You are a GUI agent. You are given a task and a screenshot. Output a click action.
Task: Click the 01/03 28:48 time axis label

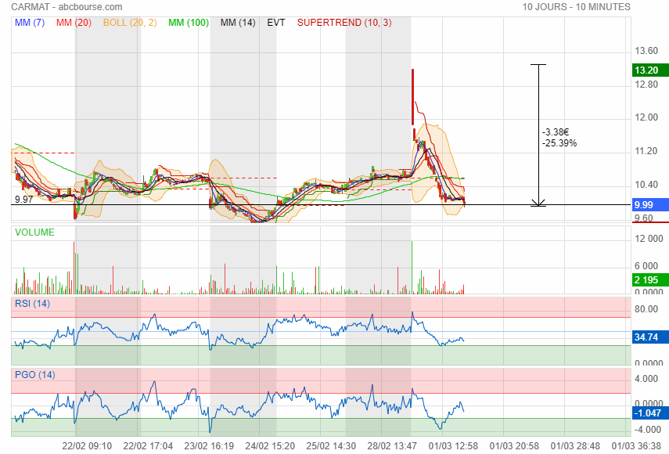(x=575, y=446)
